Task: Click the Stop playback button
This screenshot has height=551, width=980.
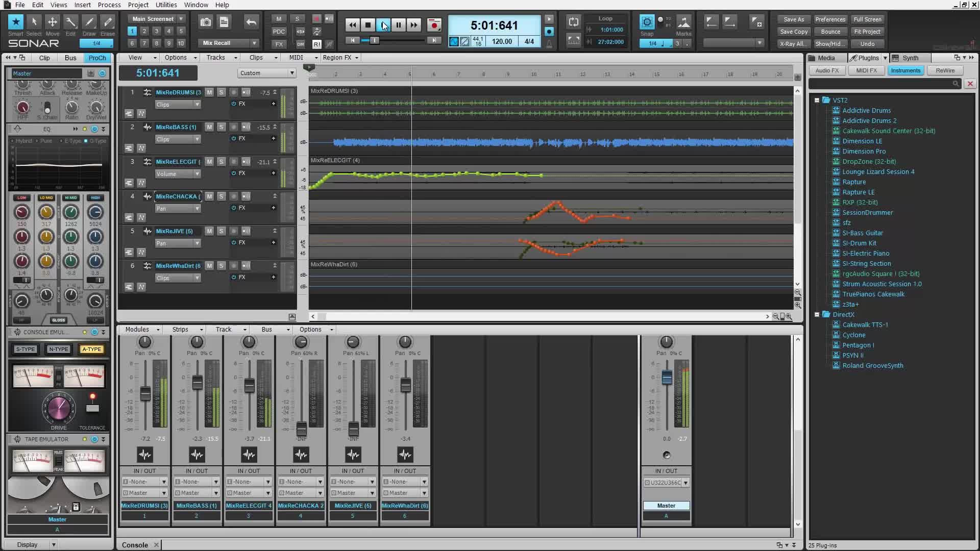Action: (x=367, y=24)
